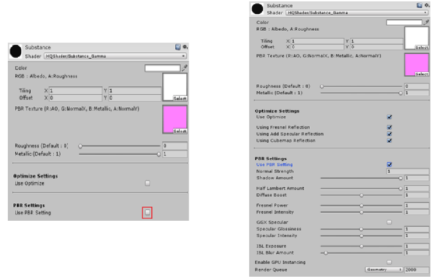The height and width of the screenshot is (279, 446).
Task: Click the Shadow Amount slider
Action: (361, 178)
